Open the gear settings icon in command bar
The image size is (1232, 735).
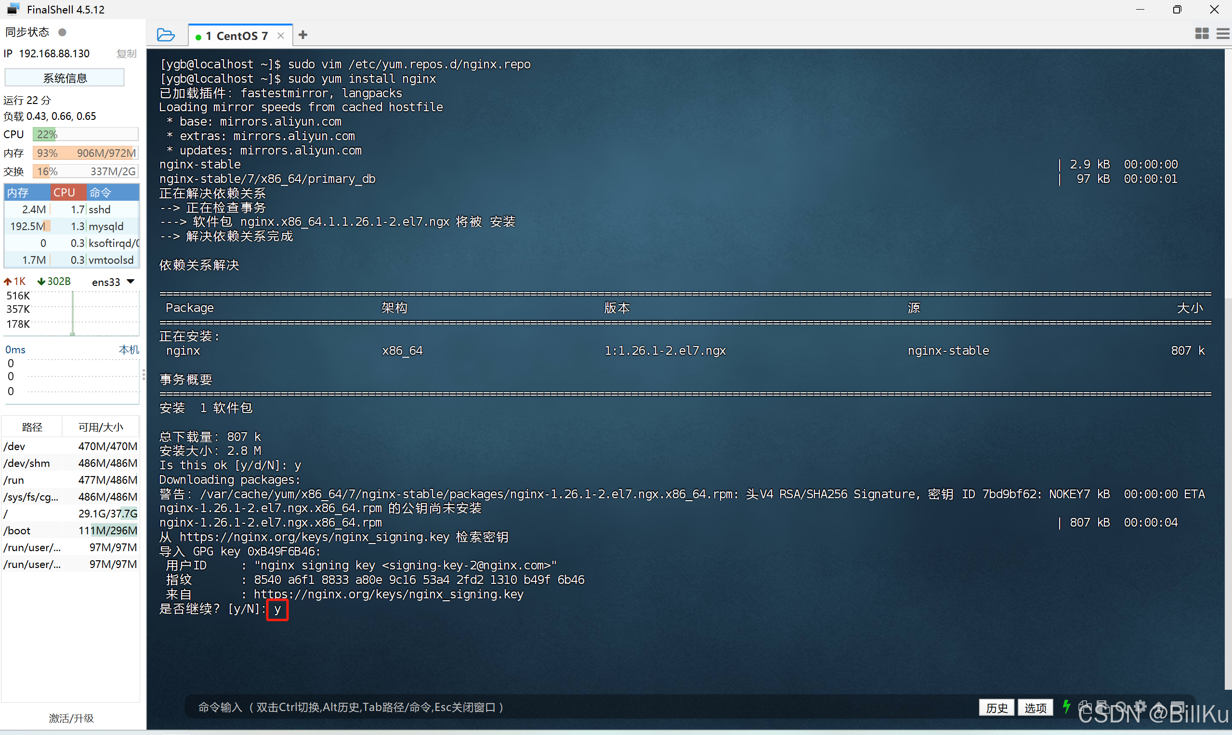pyautogui.click(x=1140, y=707)
